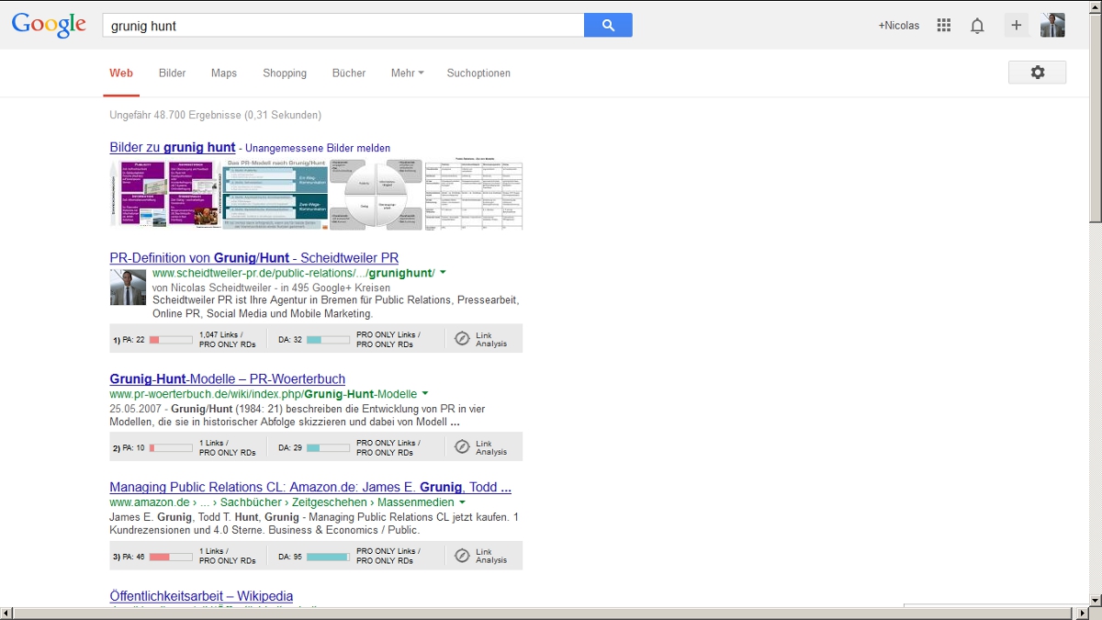The image size is (1102, 620).
Task: Click the 'Sachbücher' breadcrumb in the Amazon result
Action: click(x=250, y=502)
